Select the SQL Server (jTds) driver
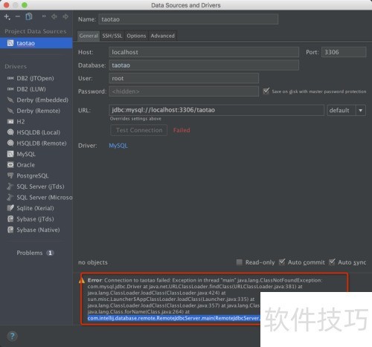Viewport: 372px width, 347px height. point(36,187)
